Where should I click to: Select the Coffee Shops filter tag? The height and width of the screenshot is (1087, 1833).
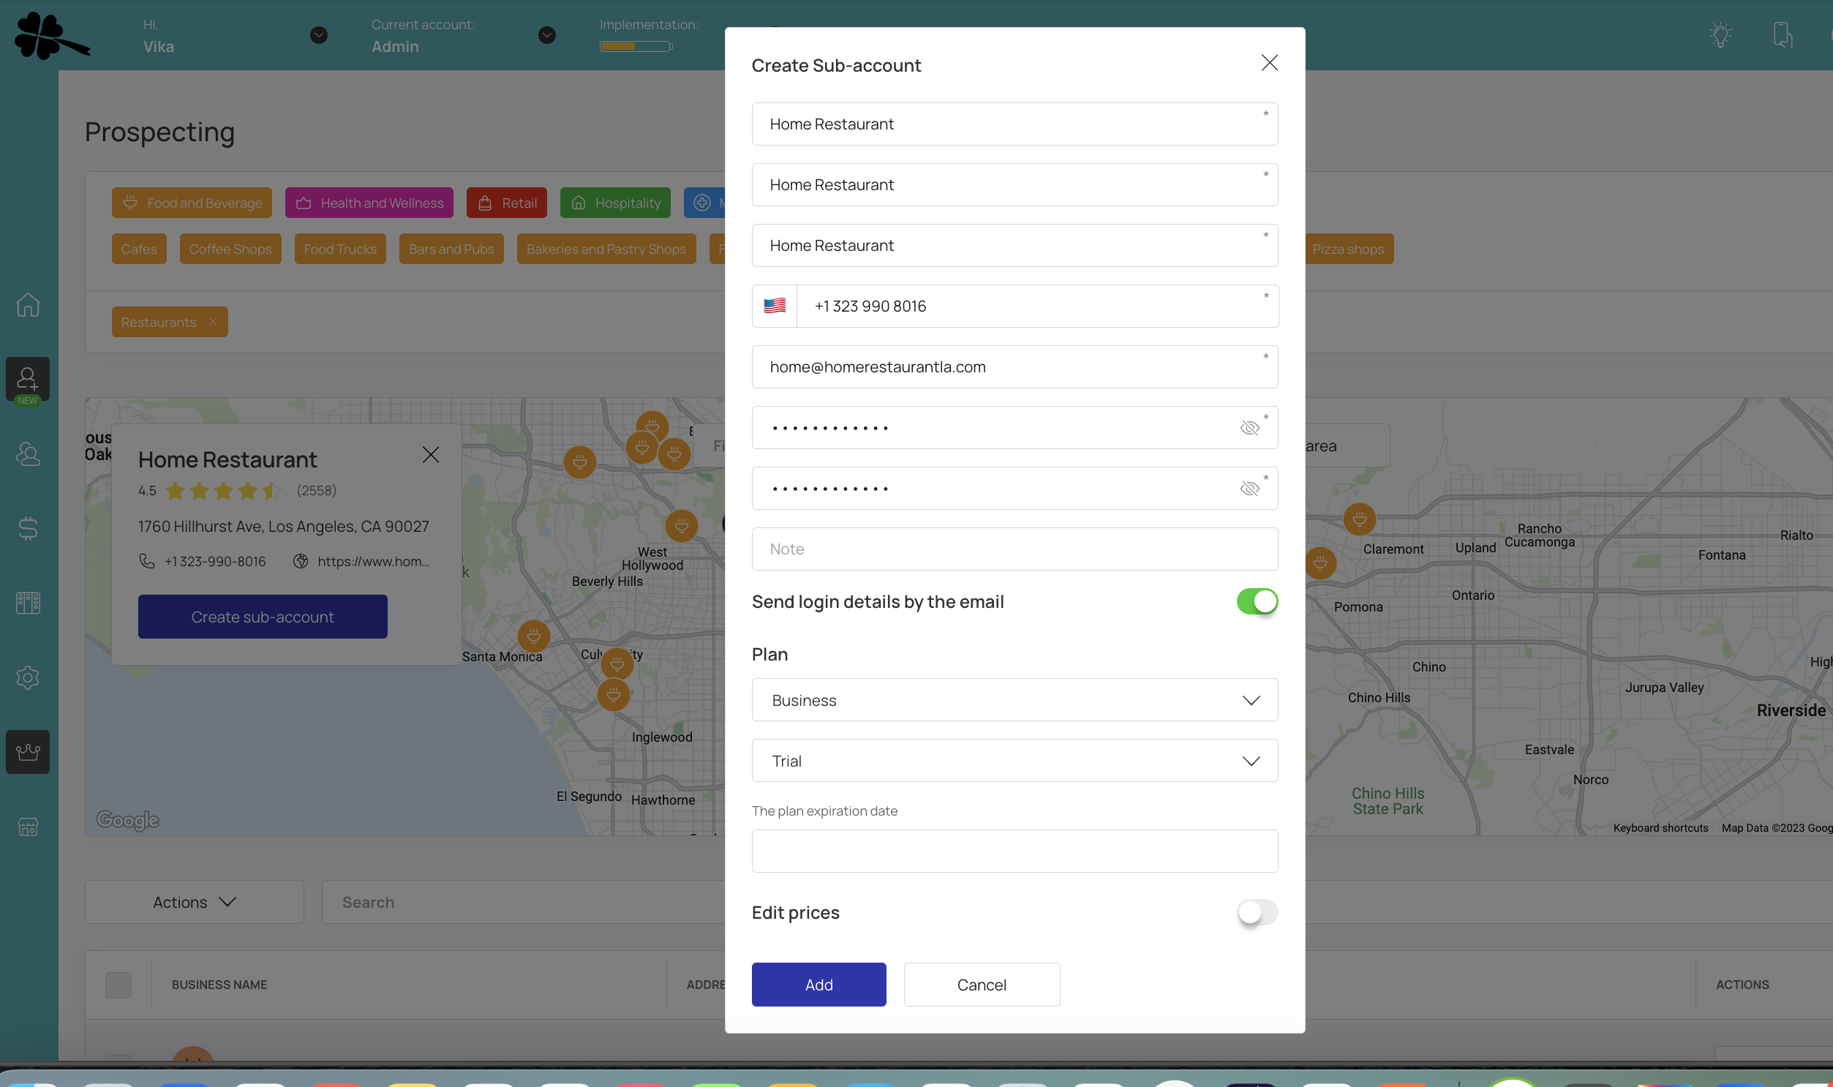[x=230, y=249]
